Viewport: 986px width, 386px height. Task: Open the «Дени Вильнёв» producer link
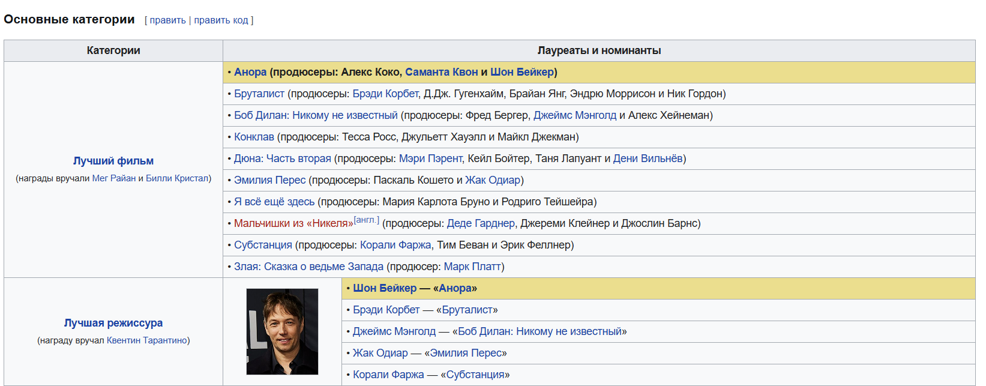point(648,158)
